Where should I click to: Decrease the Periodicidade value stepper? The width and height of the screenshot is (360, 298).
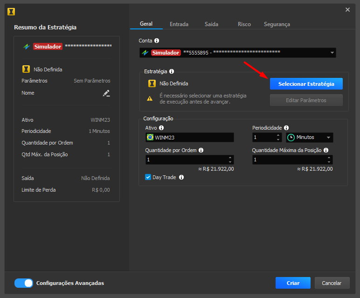click(x=278, y=139)
